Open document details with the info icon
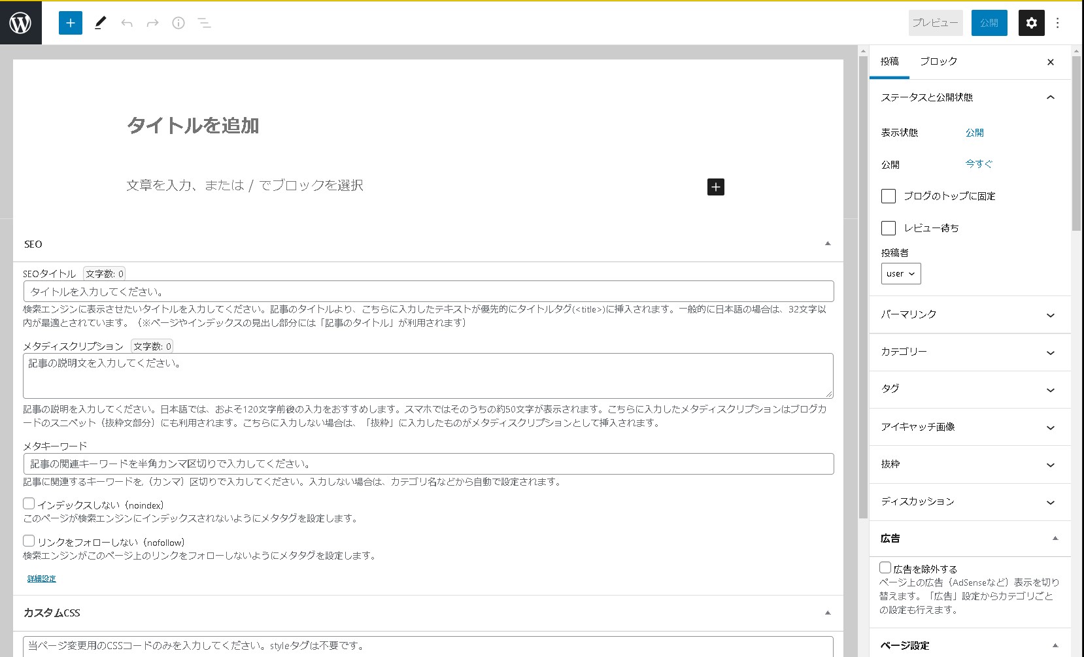This screenshot has width=1084, height=657. [x=178, y=23]
